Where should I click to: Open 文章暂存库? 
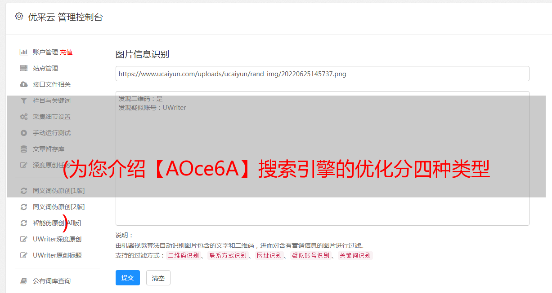pyautogui.click(x=49, y=149)
